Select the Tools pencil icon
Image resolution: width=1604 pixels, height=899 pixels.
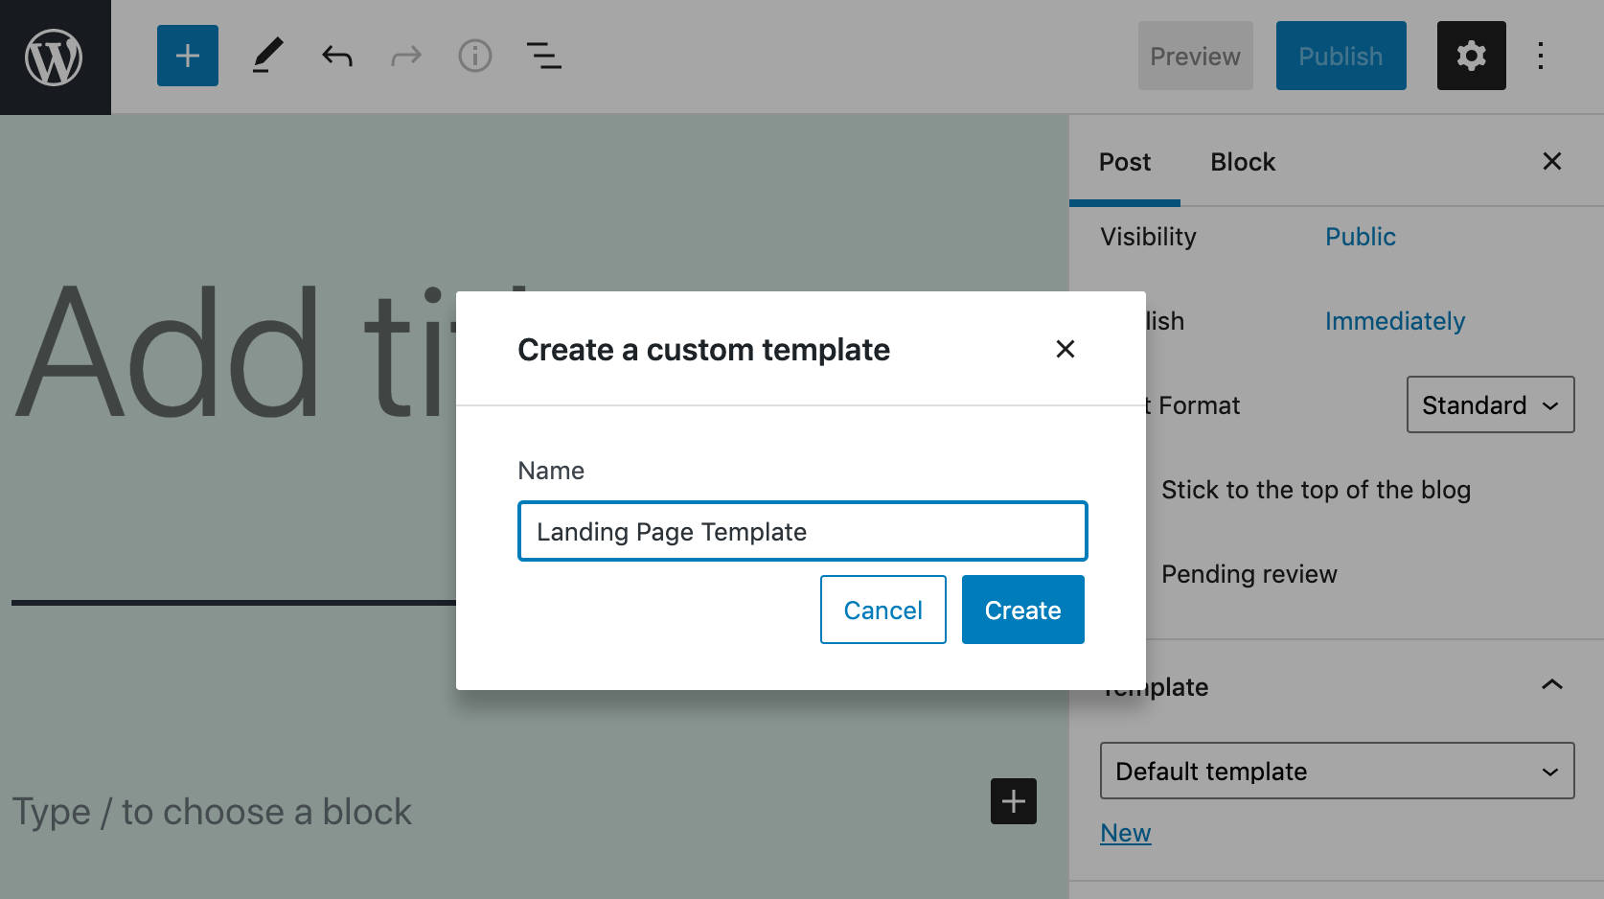[267, 56]
